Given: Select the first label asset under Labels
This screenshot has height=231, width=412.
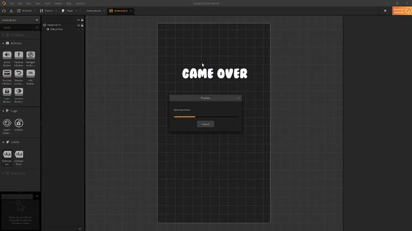Looking at the screenshot, I should pyautogui.click(x=7, y=154).
